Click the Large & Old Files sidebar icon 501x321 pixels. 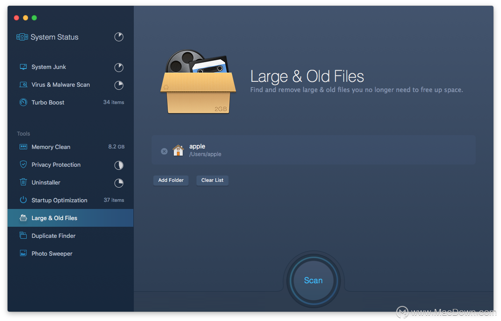coord(23,218)
